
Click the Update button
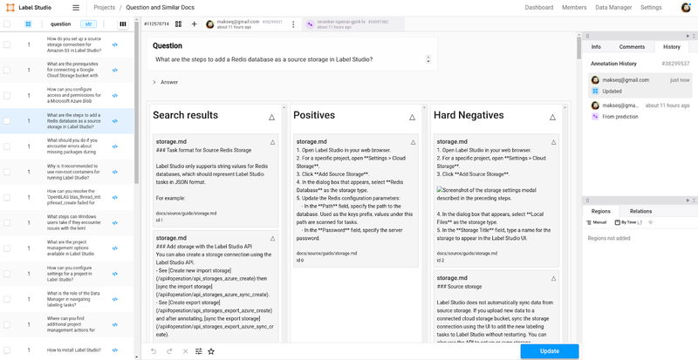coord(550,351)
